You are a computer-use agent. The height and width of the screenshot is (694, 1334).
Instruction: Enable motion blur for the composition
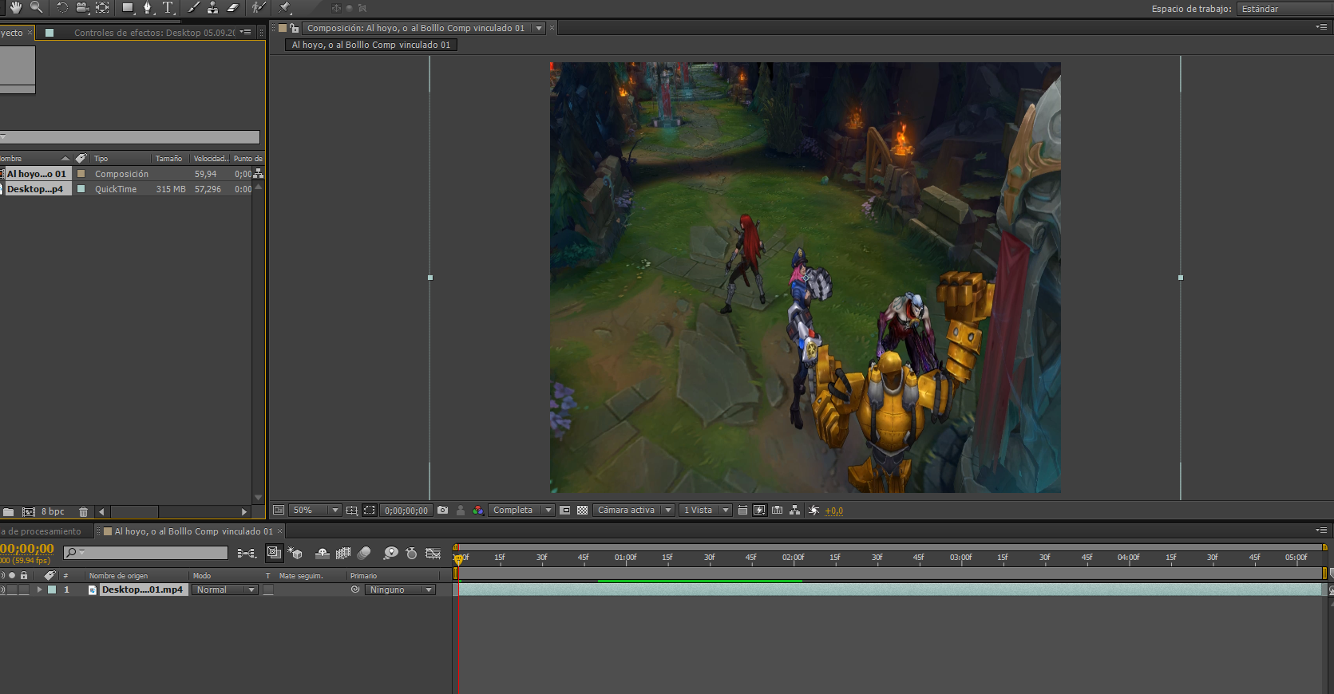(x=364, y=553)
